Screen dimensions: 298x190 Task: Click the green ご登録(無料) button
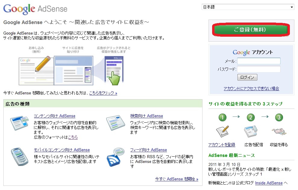[250, 30]
